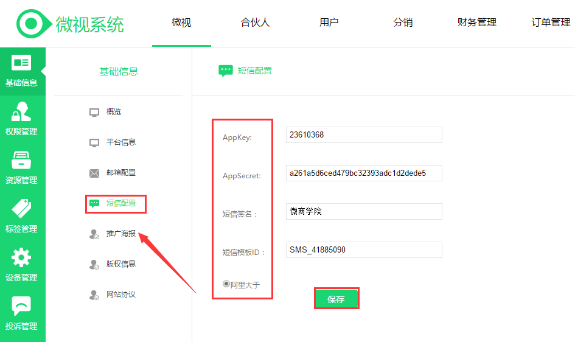
Task: Click the 邮箱配置 envelope icon
Action: tap(94, 173)
